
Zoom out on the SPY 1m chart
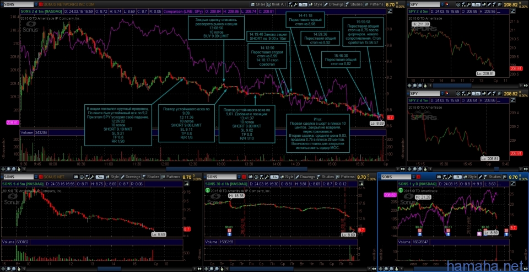[x=420, y=169]
